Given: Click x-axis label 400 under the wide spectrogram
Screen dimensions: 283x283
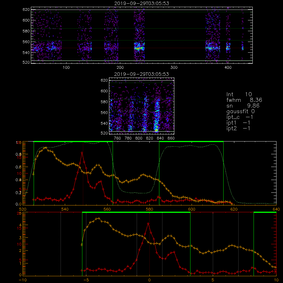Looking at the screenshot, I should (x=228, y=68).
